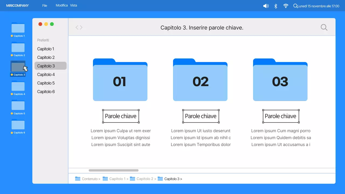Open folder 03 in the main view
345x194 pixels.
(280, 79)
